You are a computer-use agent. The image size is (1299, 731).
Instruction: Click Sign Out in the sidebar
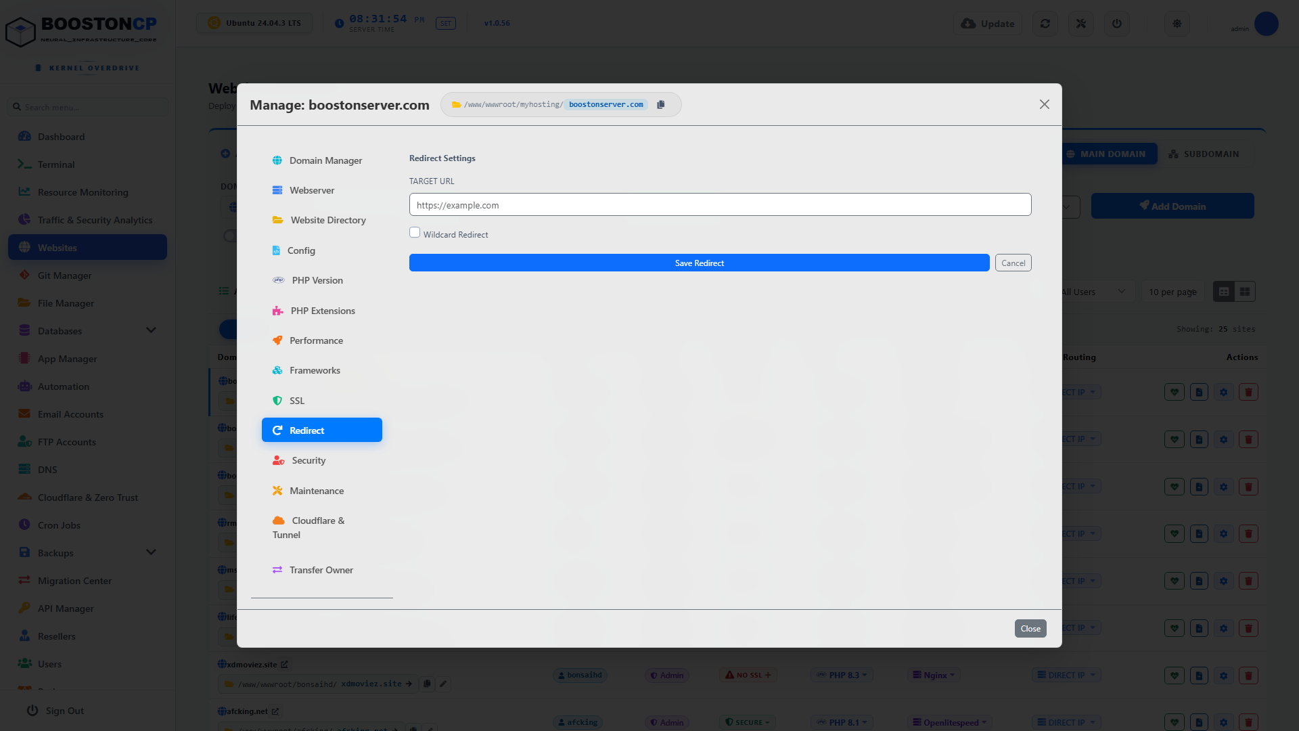pyautogui.click(x=55, y=711)
